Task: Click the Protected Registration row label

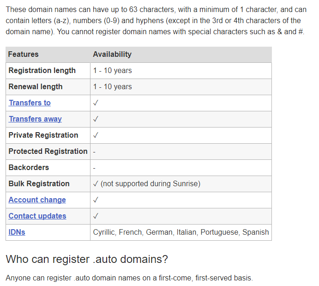Action: 48,151
